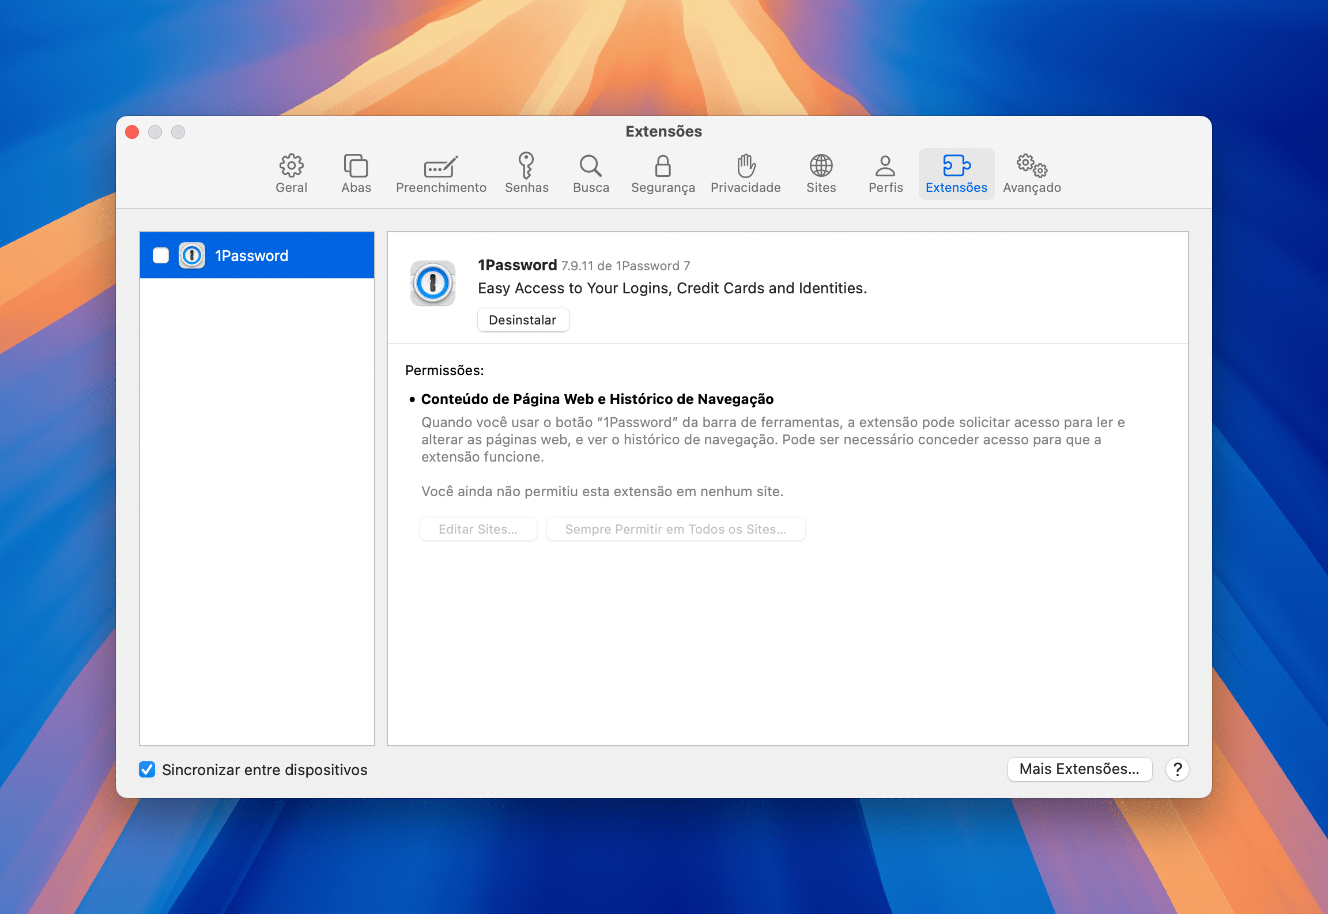The width and height of the screenshot is (1328, 914).
Task: Click Editar Sites... button
Action: [x=478, y=529]
